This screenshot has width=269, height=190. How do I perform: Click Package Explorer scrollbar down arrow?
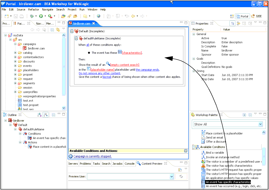click(64, 108)
